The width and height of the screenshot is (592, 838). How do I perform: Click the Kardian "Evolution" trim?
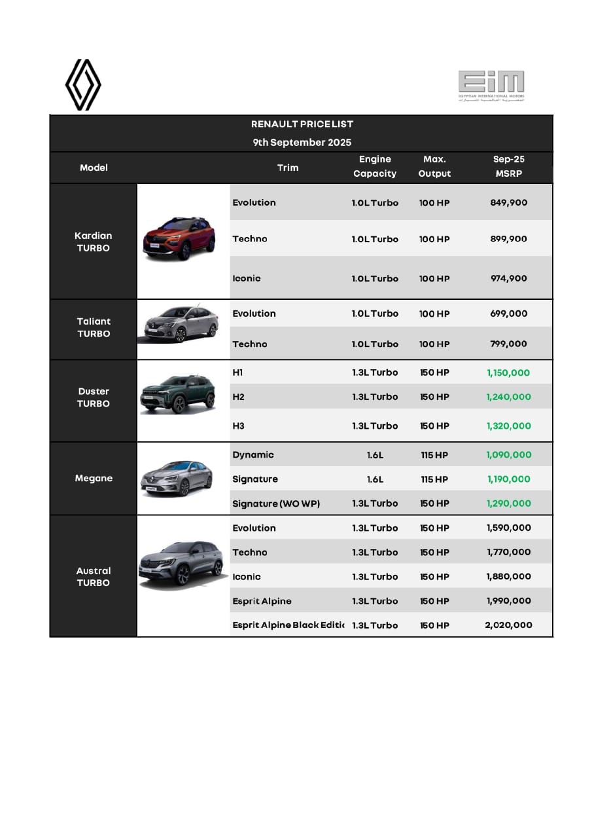pyautogui.click(x=254, y=202)
